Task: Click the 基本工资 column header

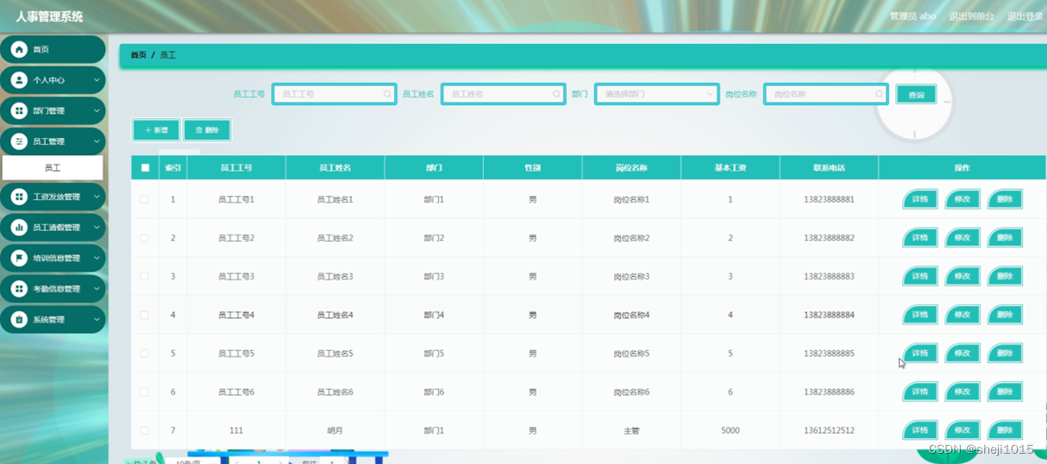Action: pos(730,168)
